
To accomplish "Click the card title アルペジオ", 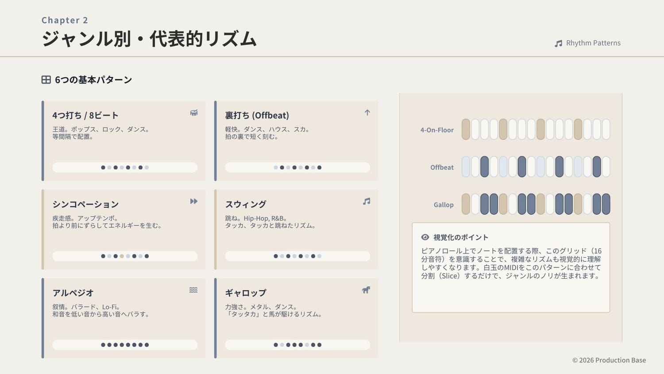I will (73, 293).
